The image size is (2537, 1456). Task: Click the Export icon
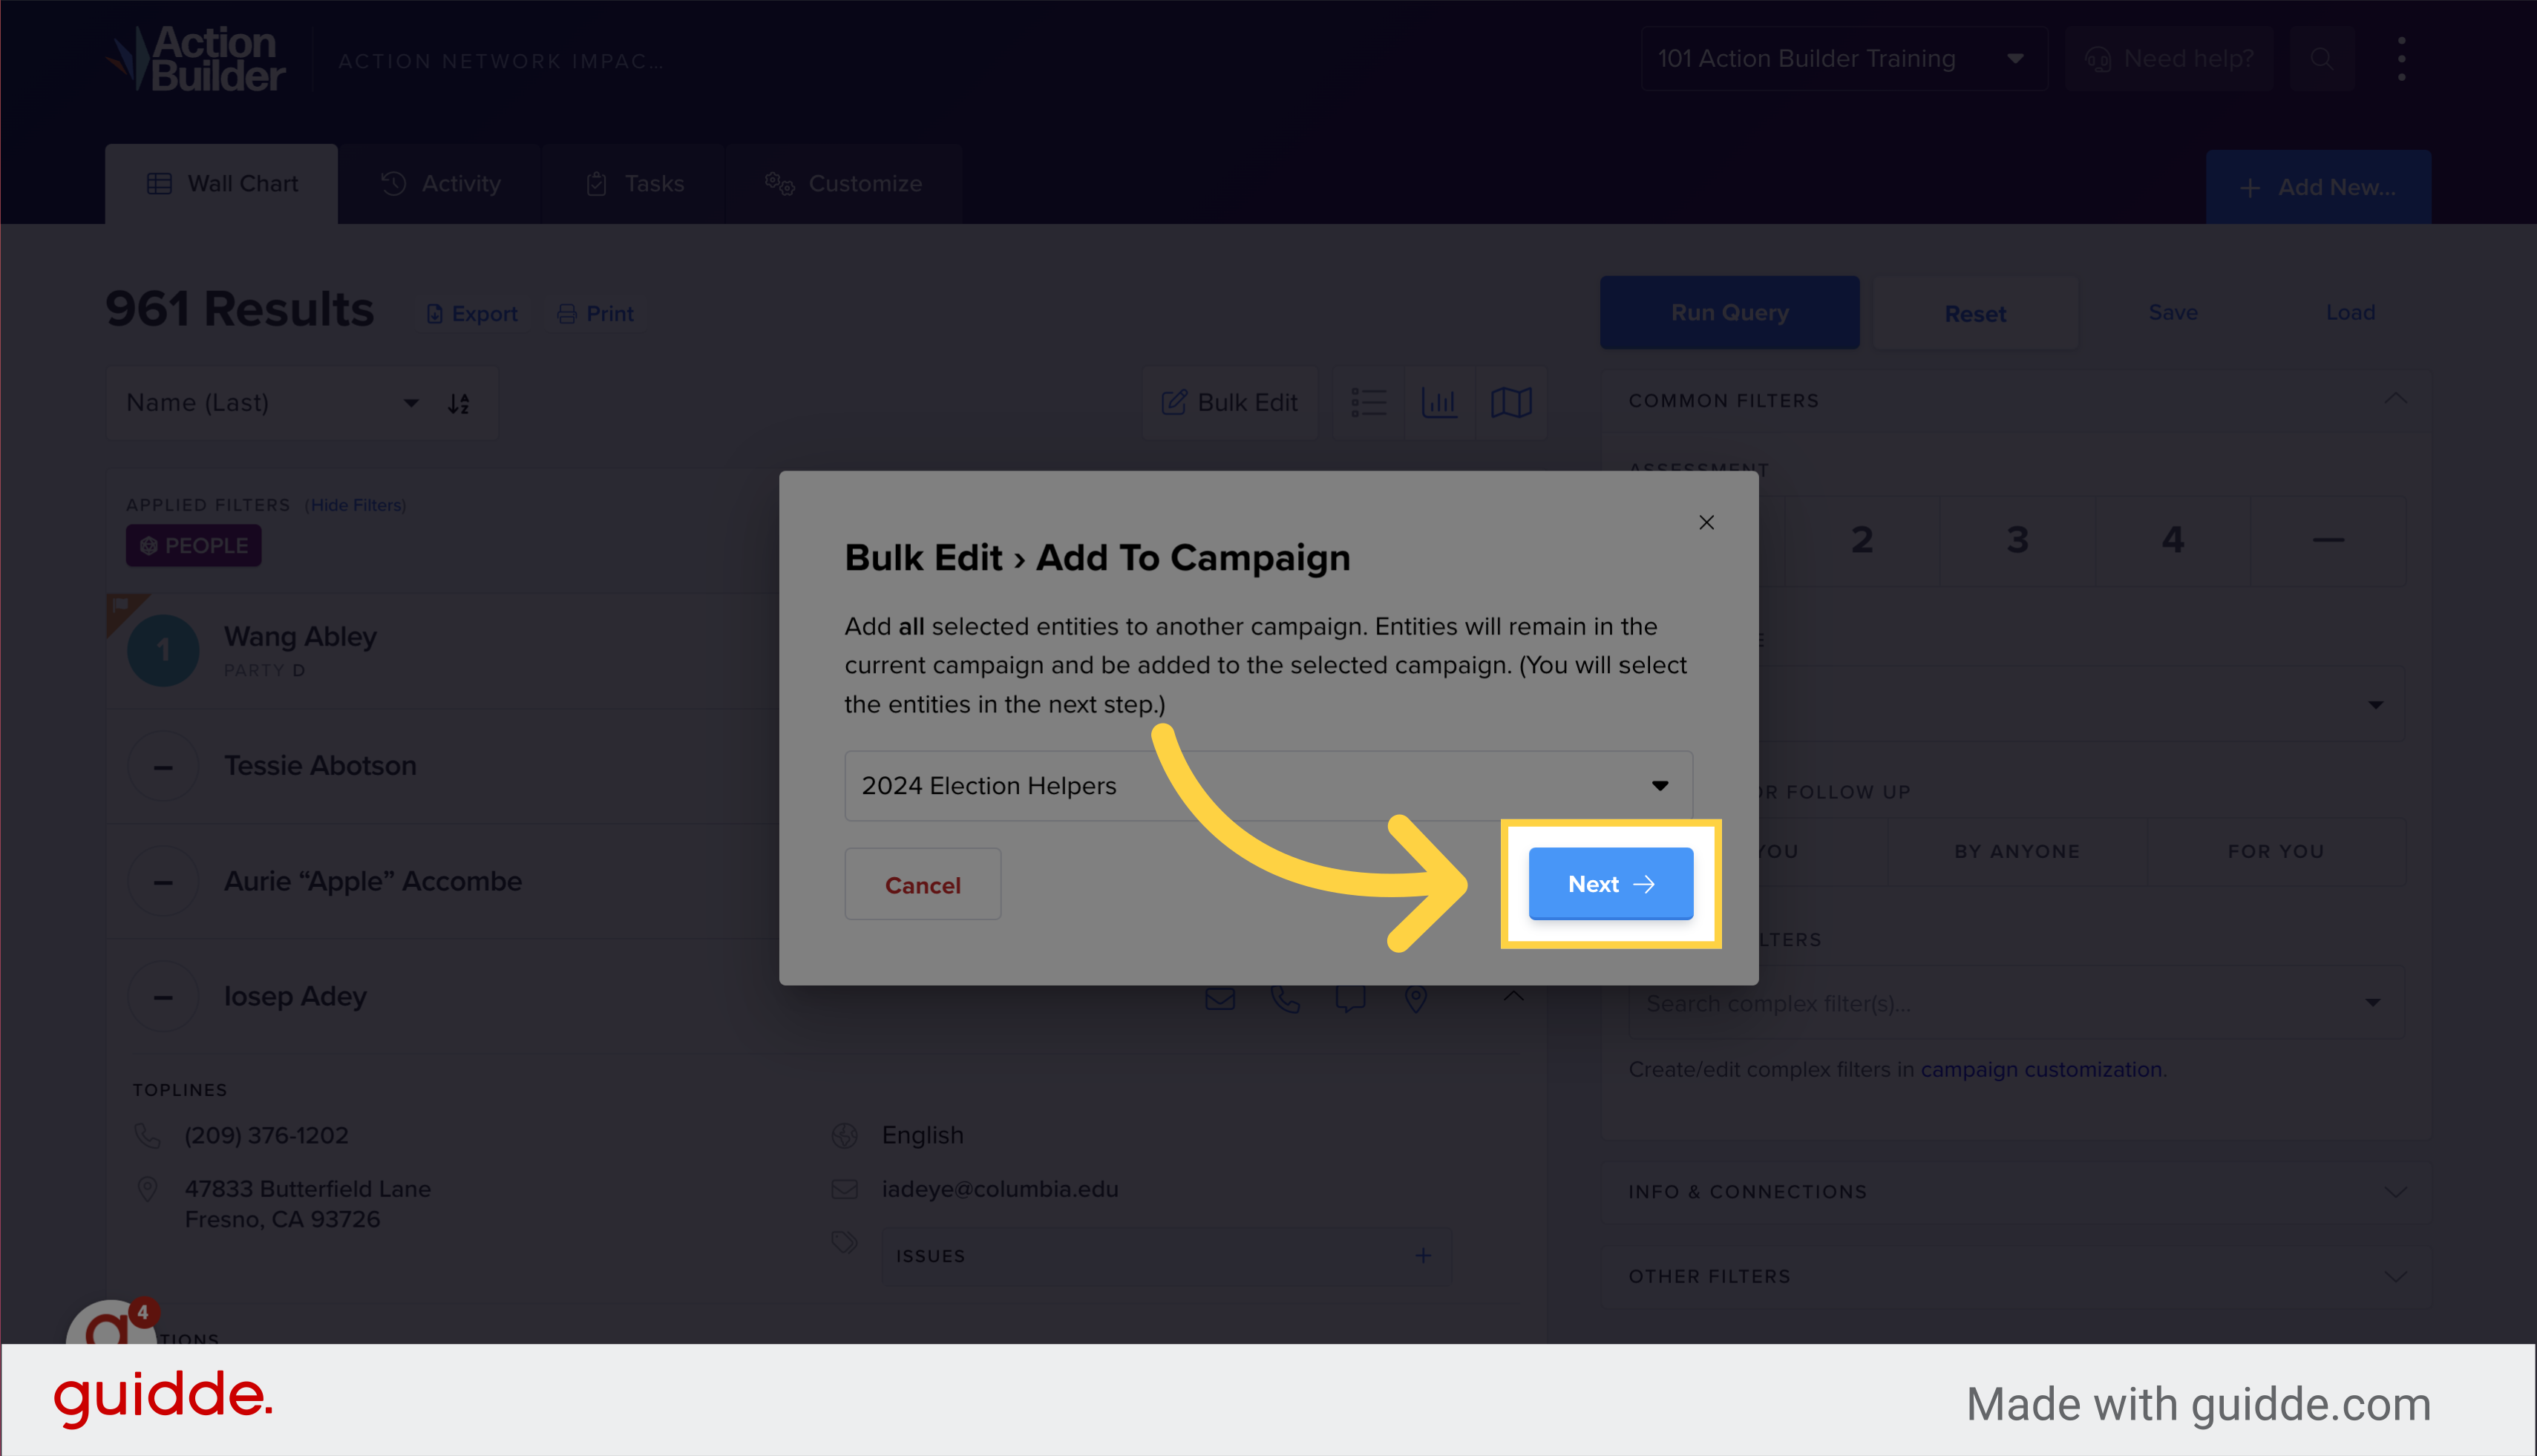[x=435, y=313]
